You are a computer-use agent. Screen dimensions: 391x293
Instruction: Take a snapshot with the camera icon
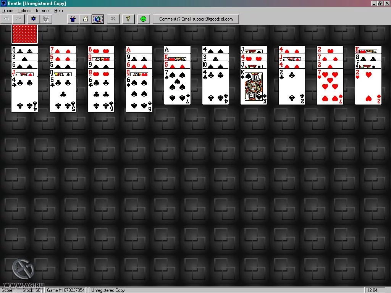click(34, 19)
